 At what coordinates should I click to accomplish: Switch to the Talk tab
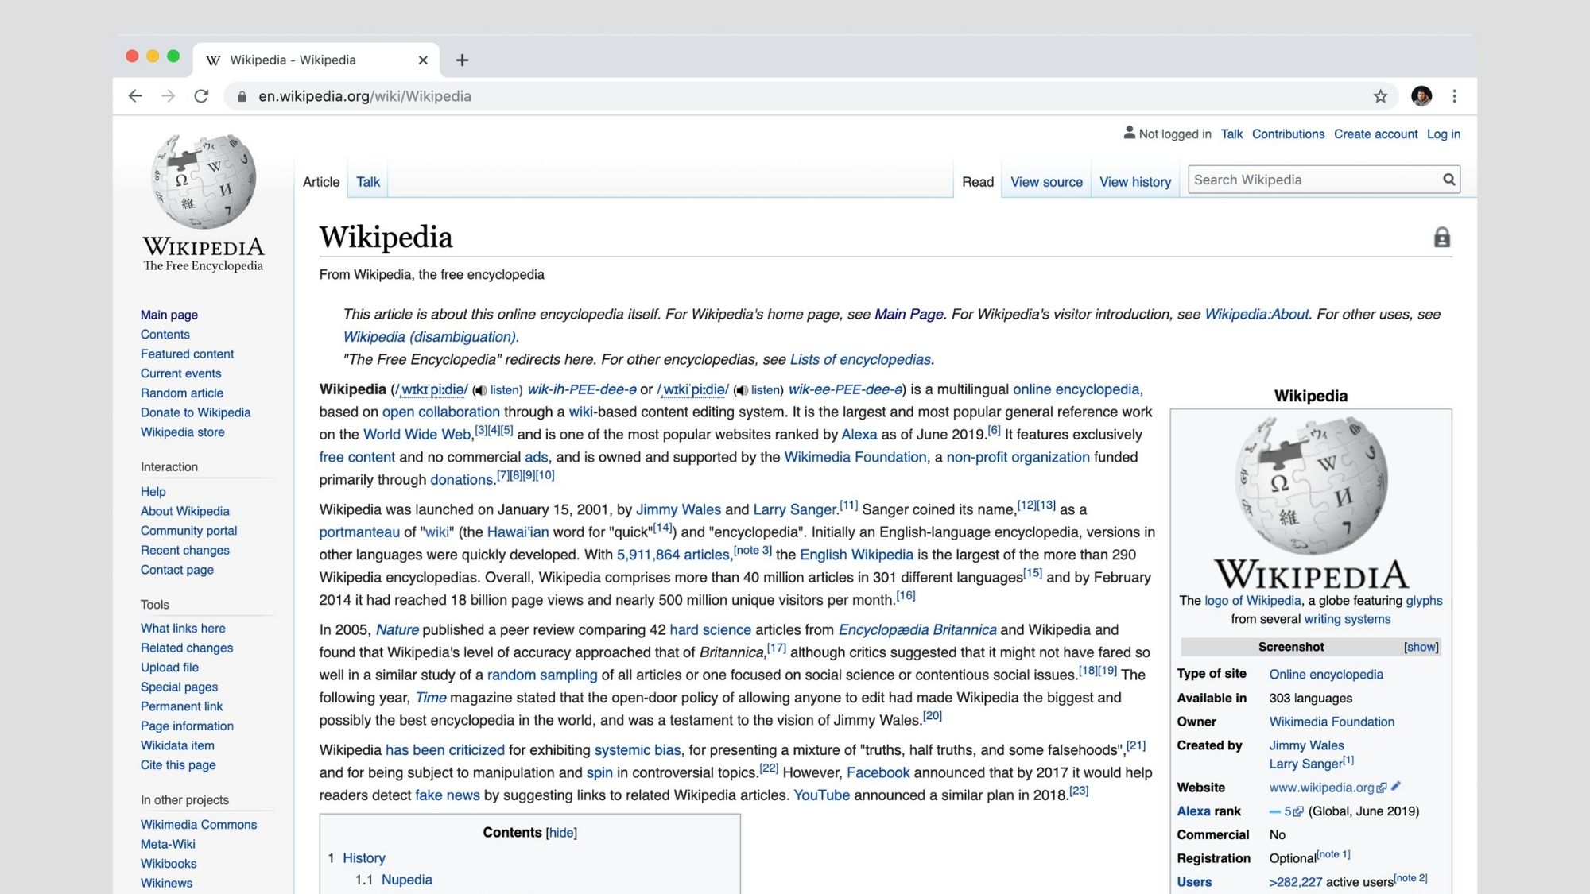pyautogui.click(x=366, y=181)
